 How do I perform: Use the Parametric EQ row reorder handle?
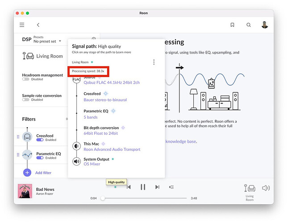click(x=18, y=155)
